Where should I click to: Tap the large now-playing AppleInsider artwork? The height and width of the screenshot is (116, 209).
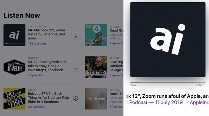pos(168,39)
